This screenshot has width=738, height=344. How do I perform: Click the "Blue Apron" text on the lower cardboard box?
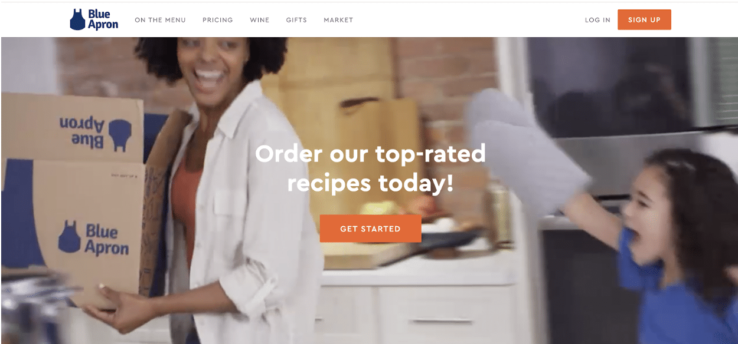pos(106,239)
